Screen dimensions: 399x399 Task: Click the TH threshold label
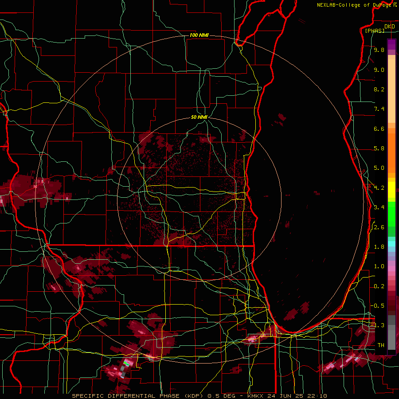(x=381, y=345)
